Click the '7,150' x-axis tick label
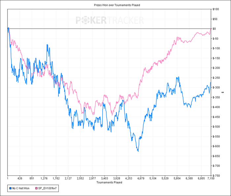The height and width of the screenshot is (196, 231). tap(211, 178)
